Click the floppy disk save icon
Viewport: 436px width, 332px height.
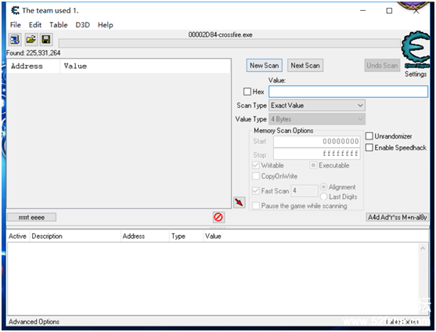[46, 40]
